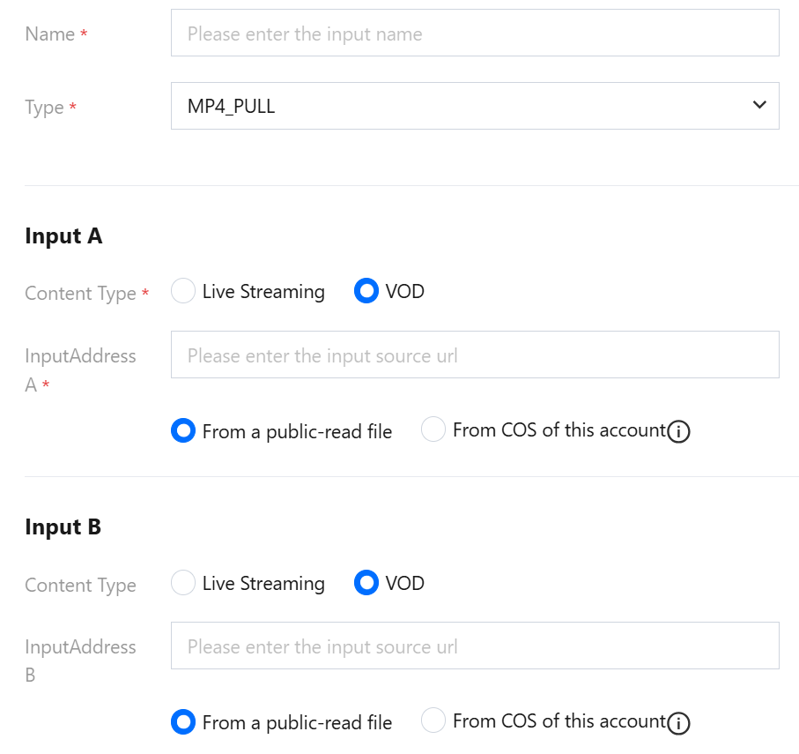This screenshot has width=799, height=754.
Task: Choose public-read file source for Input B
Action: [x=183, y=722]
